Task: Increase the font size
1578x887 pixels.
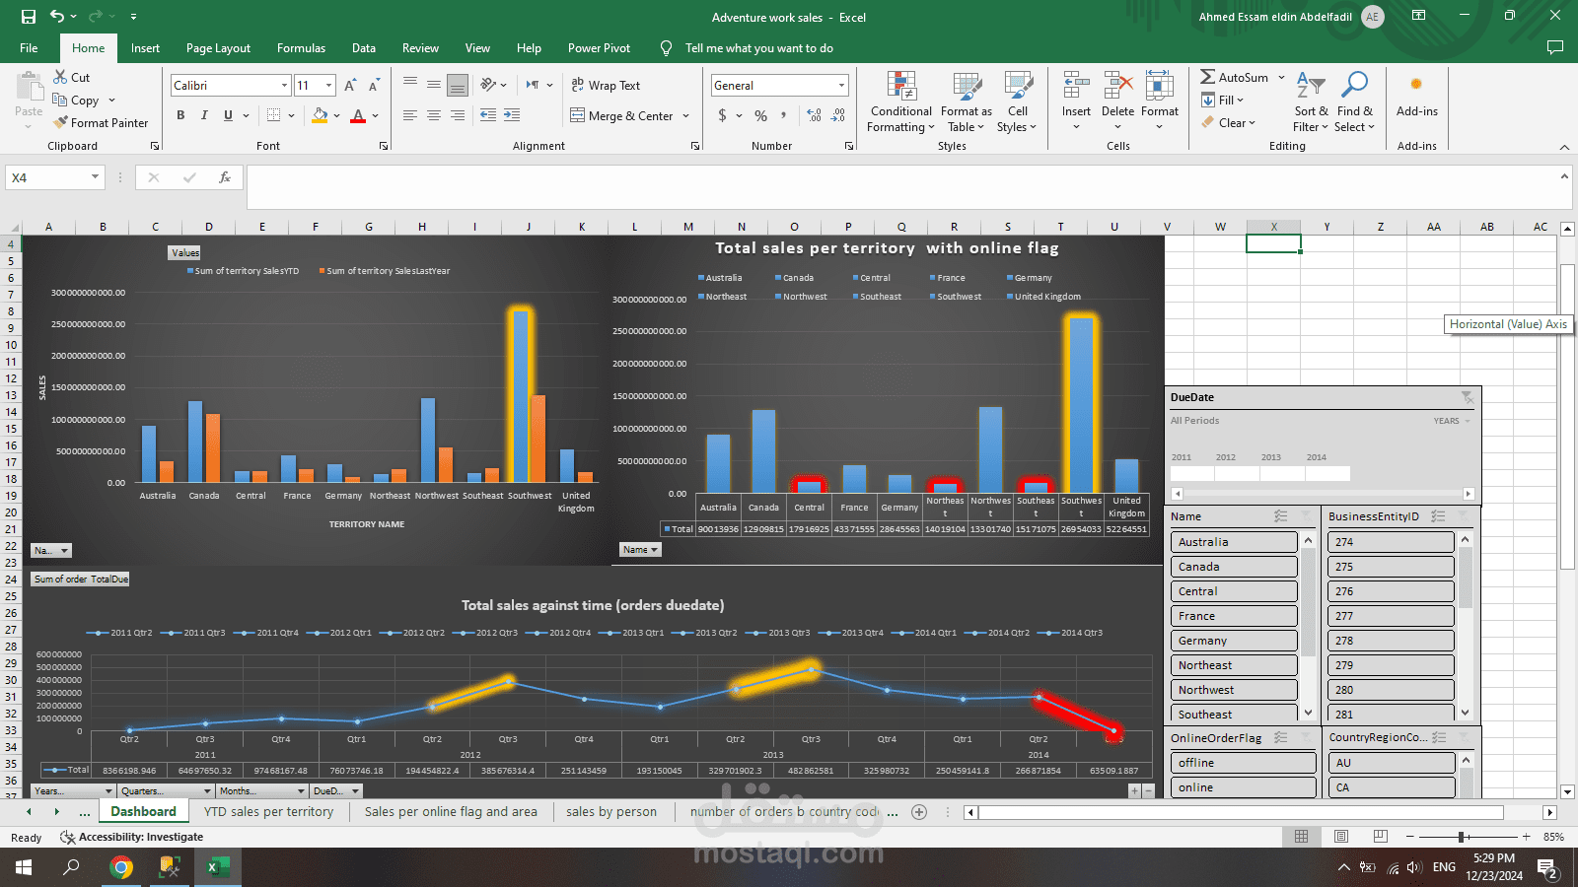Action: [350, 86]
